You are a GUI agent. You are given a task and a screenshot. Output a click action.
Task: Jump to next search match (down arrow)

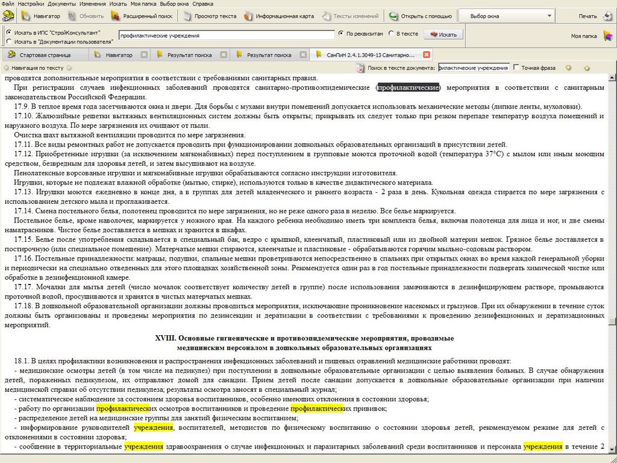[x=568, y=68]
